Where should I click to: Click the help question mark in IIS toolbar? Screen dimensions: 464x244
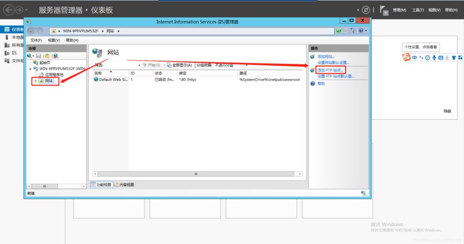(361, 31)
